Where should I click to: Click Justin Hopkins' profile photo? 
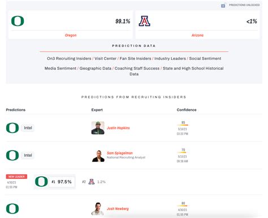[x=98, y=128]
